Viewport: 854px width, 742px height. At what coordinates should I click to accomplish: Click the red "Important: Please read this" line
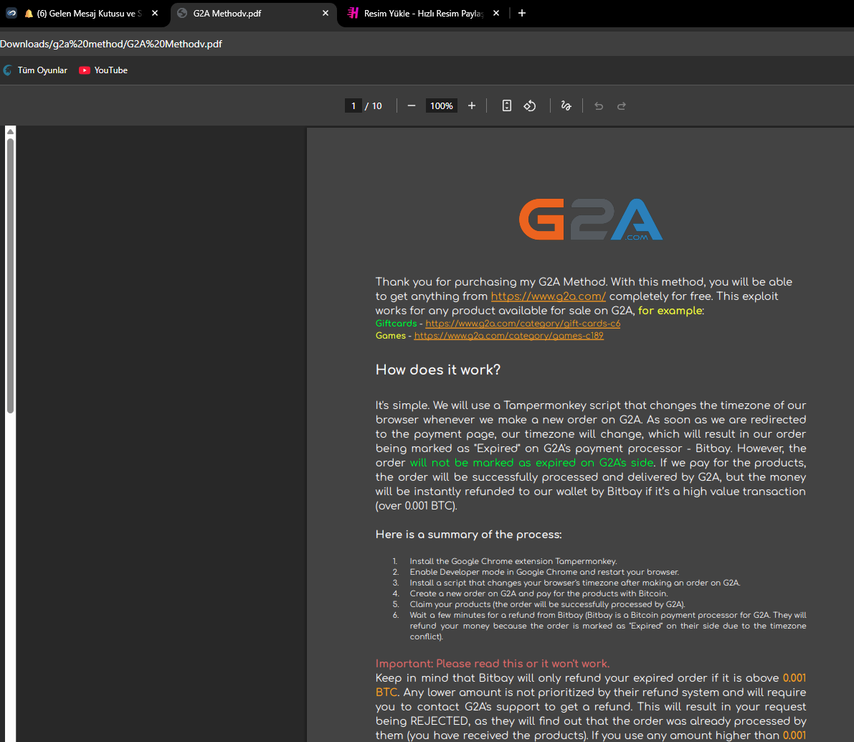(493, 664)
